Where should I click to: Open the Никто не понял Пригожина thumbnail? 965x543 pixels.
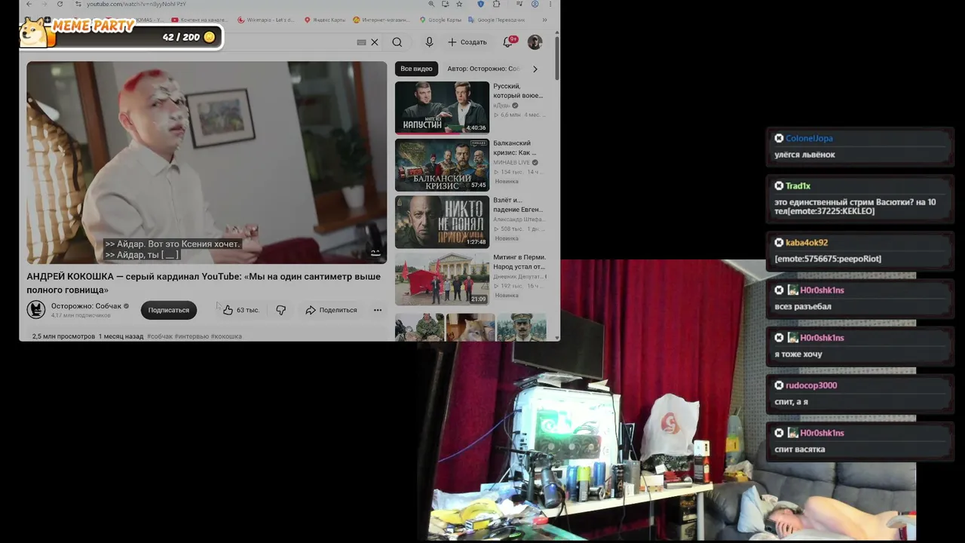pos(442,222)
